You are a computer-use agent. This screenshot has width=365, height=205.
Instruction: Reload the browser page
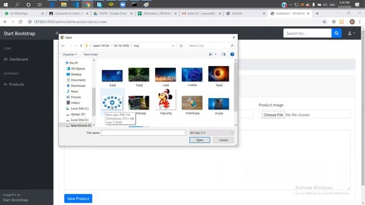click(x=21, y=22)
